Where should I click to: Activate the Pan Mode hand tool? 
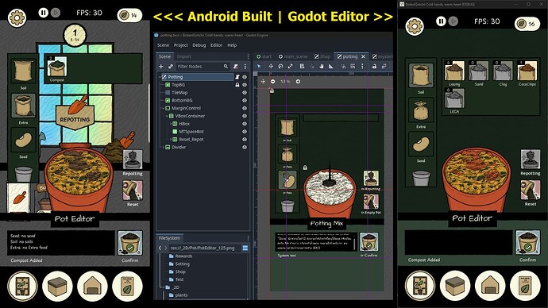coord(321,66)
